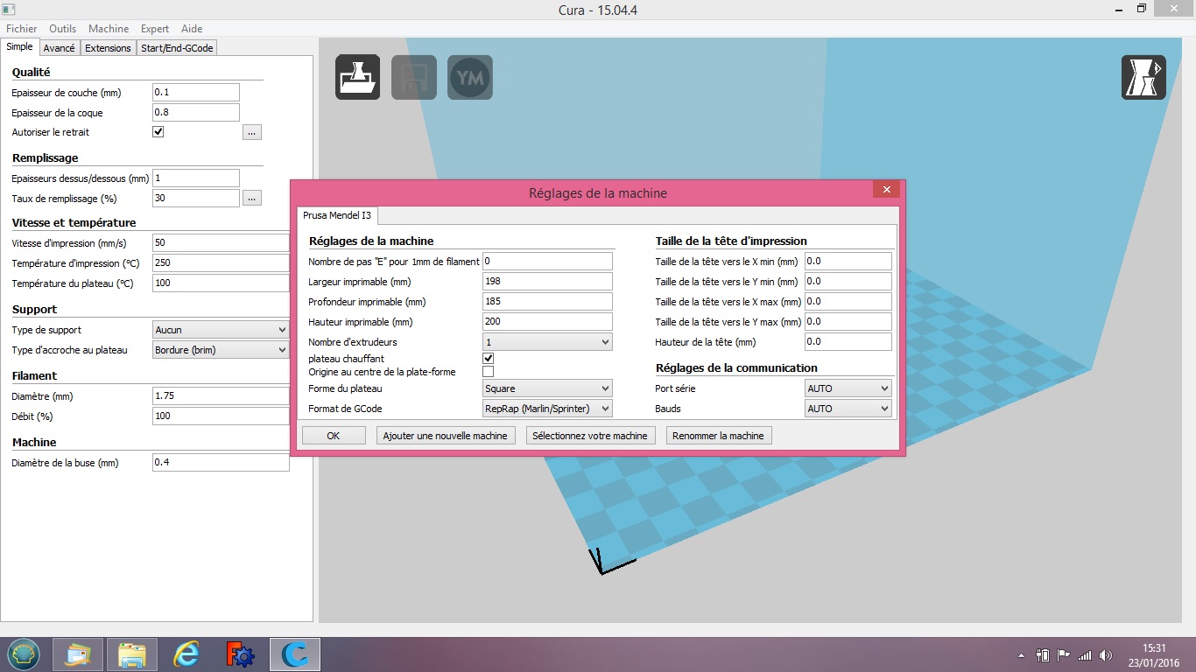
Task: Enable Origine au centre de la plate-forme
Action: (489, 372)
